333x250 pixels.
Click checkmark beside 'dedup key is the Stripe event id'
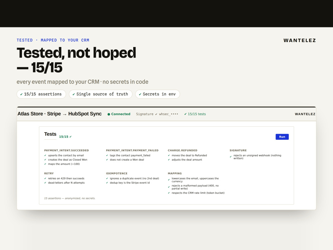click(x=107, y=183)
